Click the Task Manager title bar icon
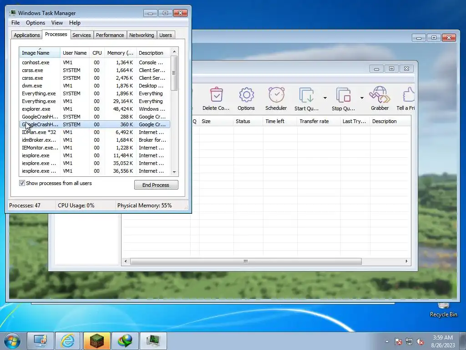Image resolution: width=466 pixels, height=350 pixels. [x=12, y=13]
